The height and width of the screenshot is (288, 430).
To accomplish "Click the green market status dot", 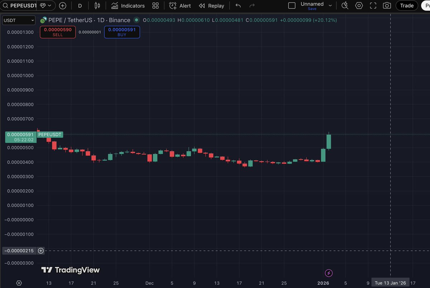I will pyautogui.click(x=137, y=20).
